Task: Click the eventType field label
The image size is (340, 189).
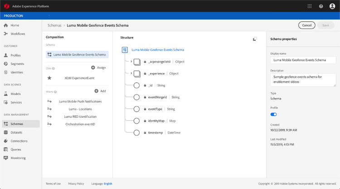Action: tap(155, 109)
